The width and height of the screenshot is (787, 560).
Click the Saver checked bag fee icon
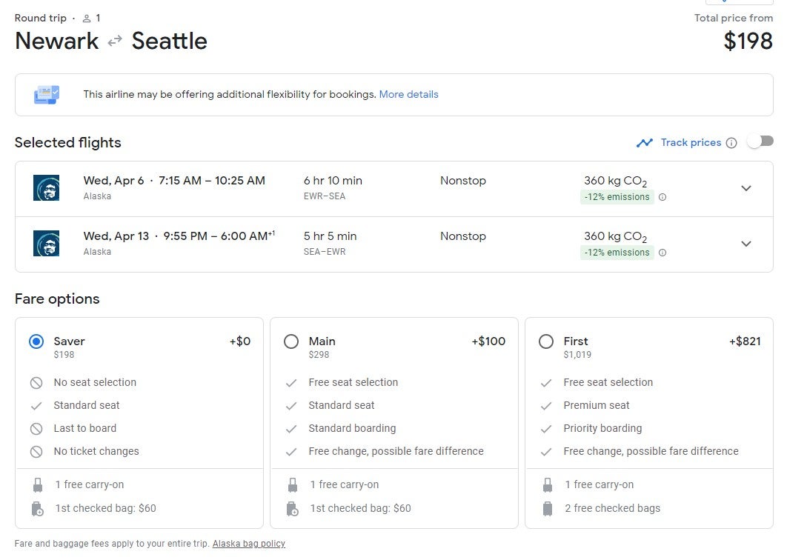38,509
